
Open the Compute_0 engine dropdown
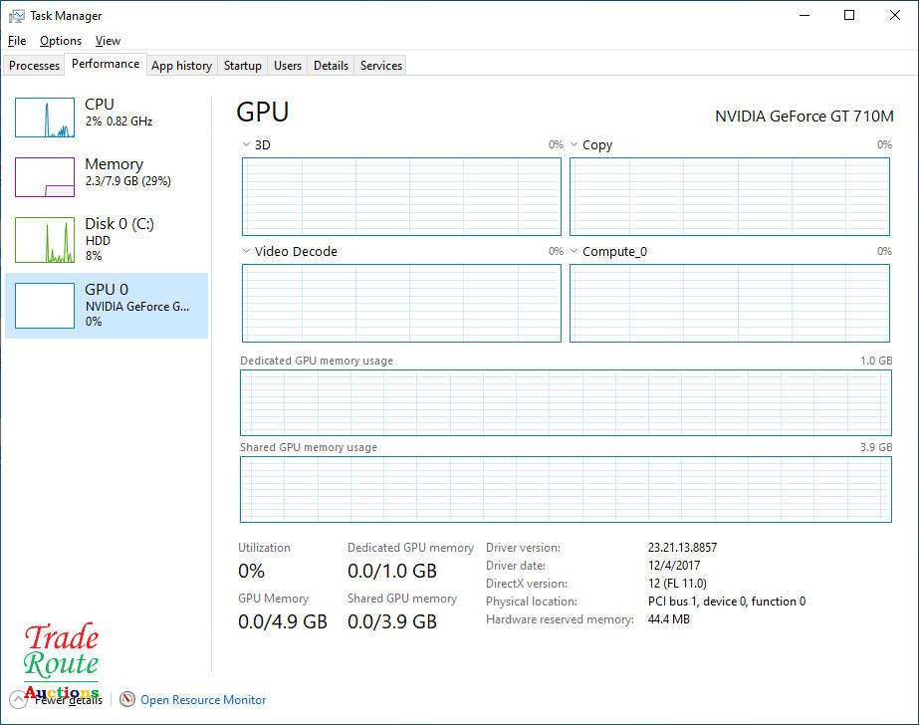point(574,252)
